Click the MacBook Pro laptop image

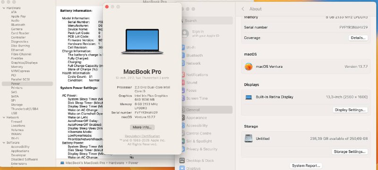[x=142, y=41]
